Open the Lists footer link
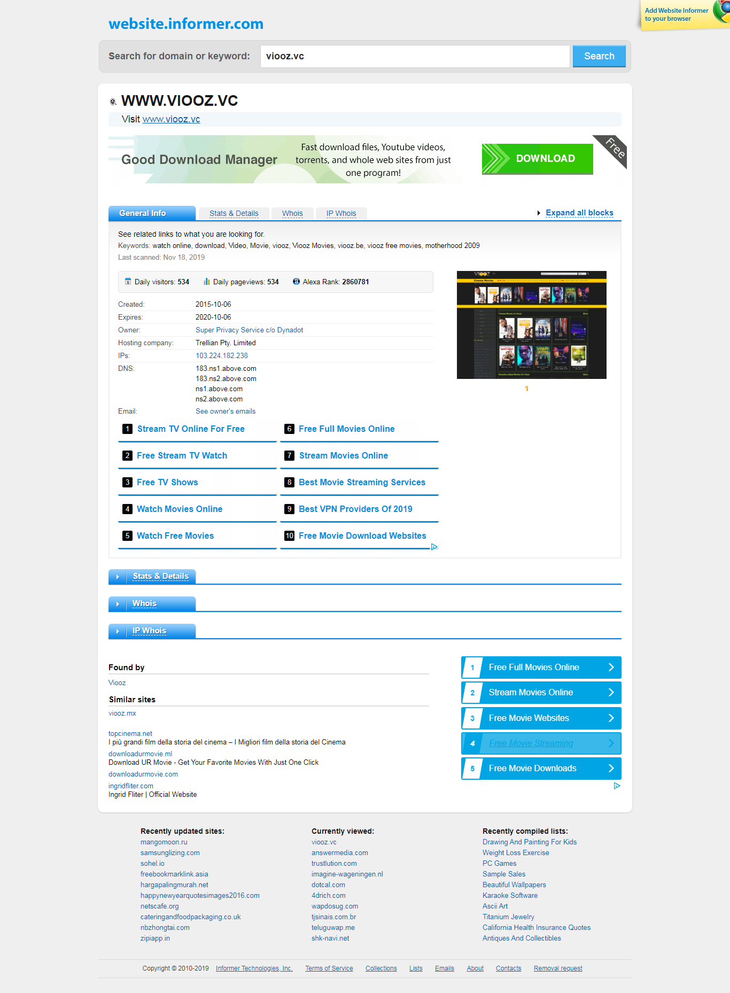This screenshot has height=993, width=730. tap(416, 968)
